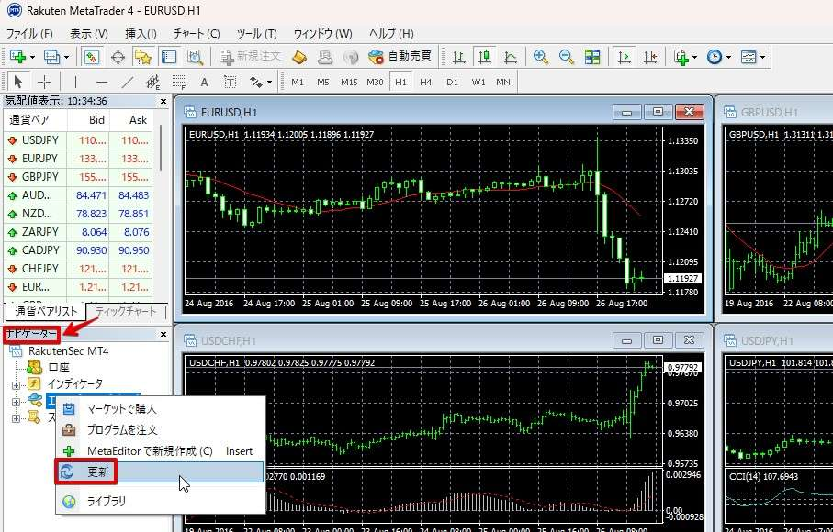Select the text A tool
This screenshot has width=833, height=532.
tap(205, 83)
